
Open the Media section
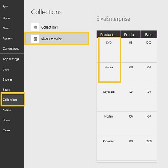(7, 110)
